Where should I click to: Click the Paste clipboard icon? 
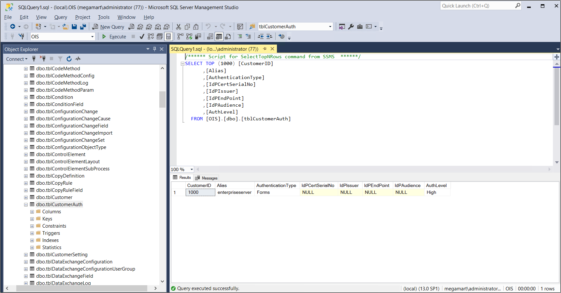pos(196,27)
